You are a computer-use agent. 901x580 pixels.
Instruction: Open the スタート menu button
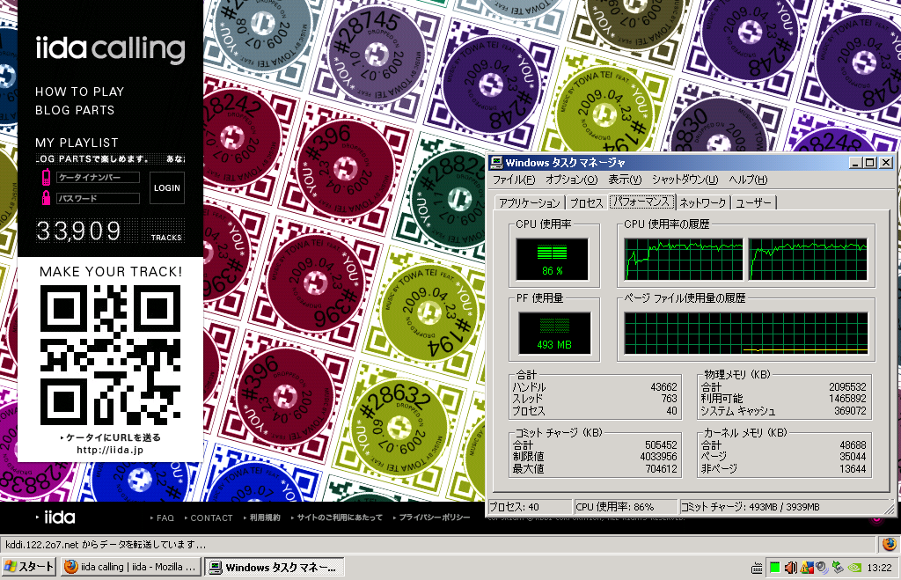[29, 567]
